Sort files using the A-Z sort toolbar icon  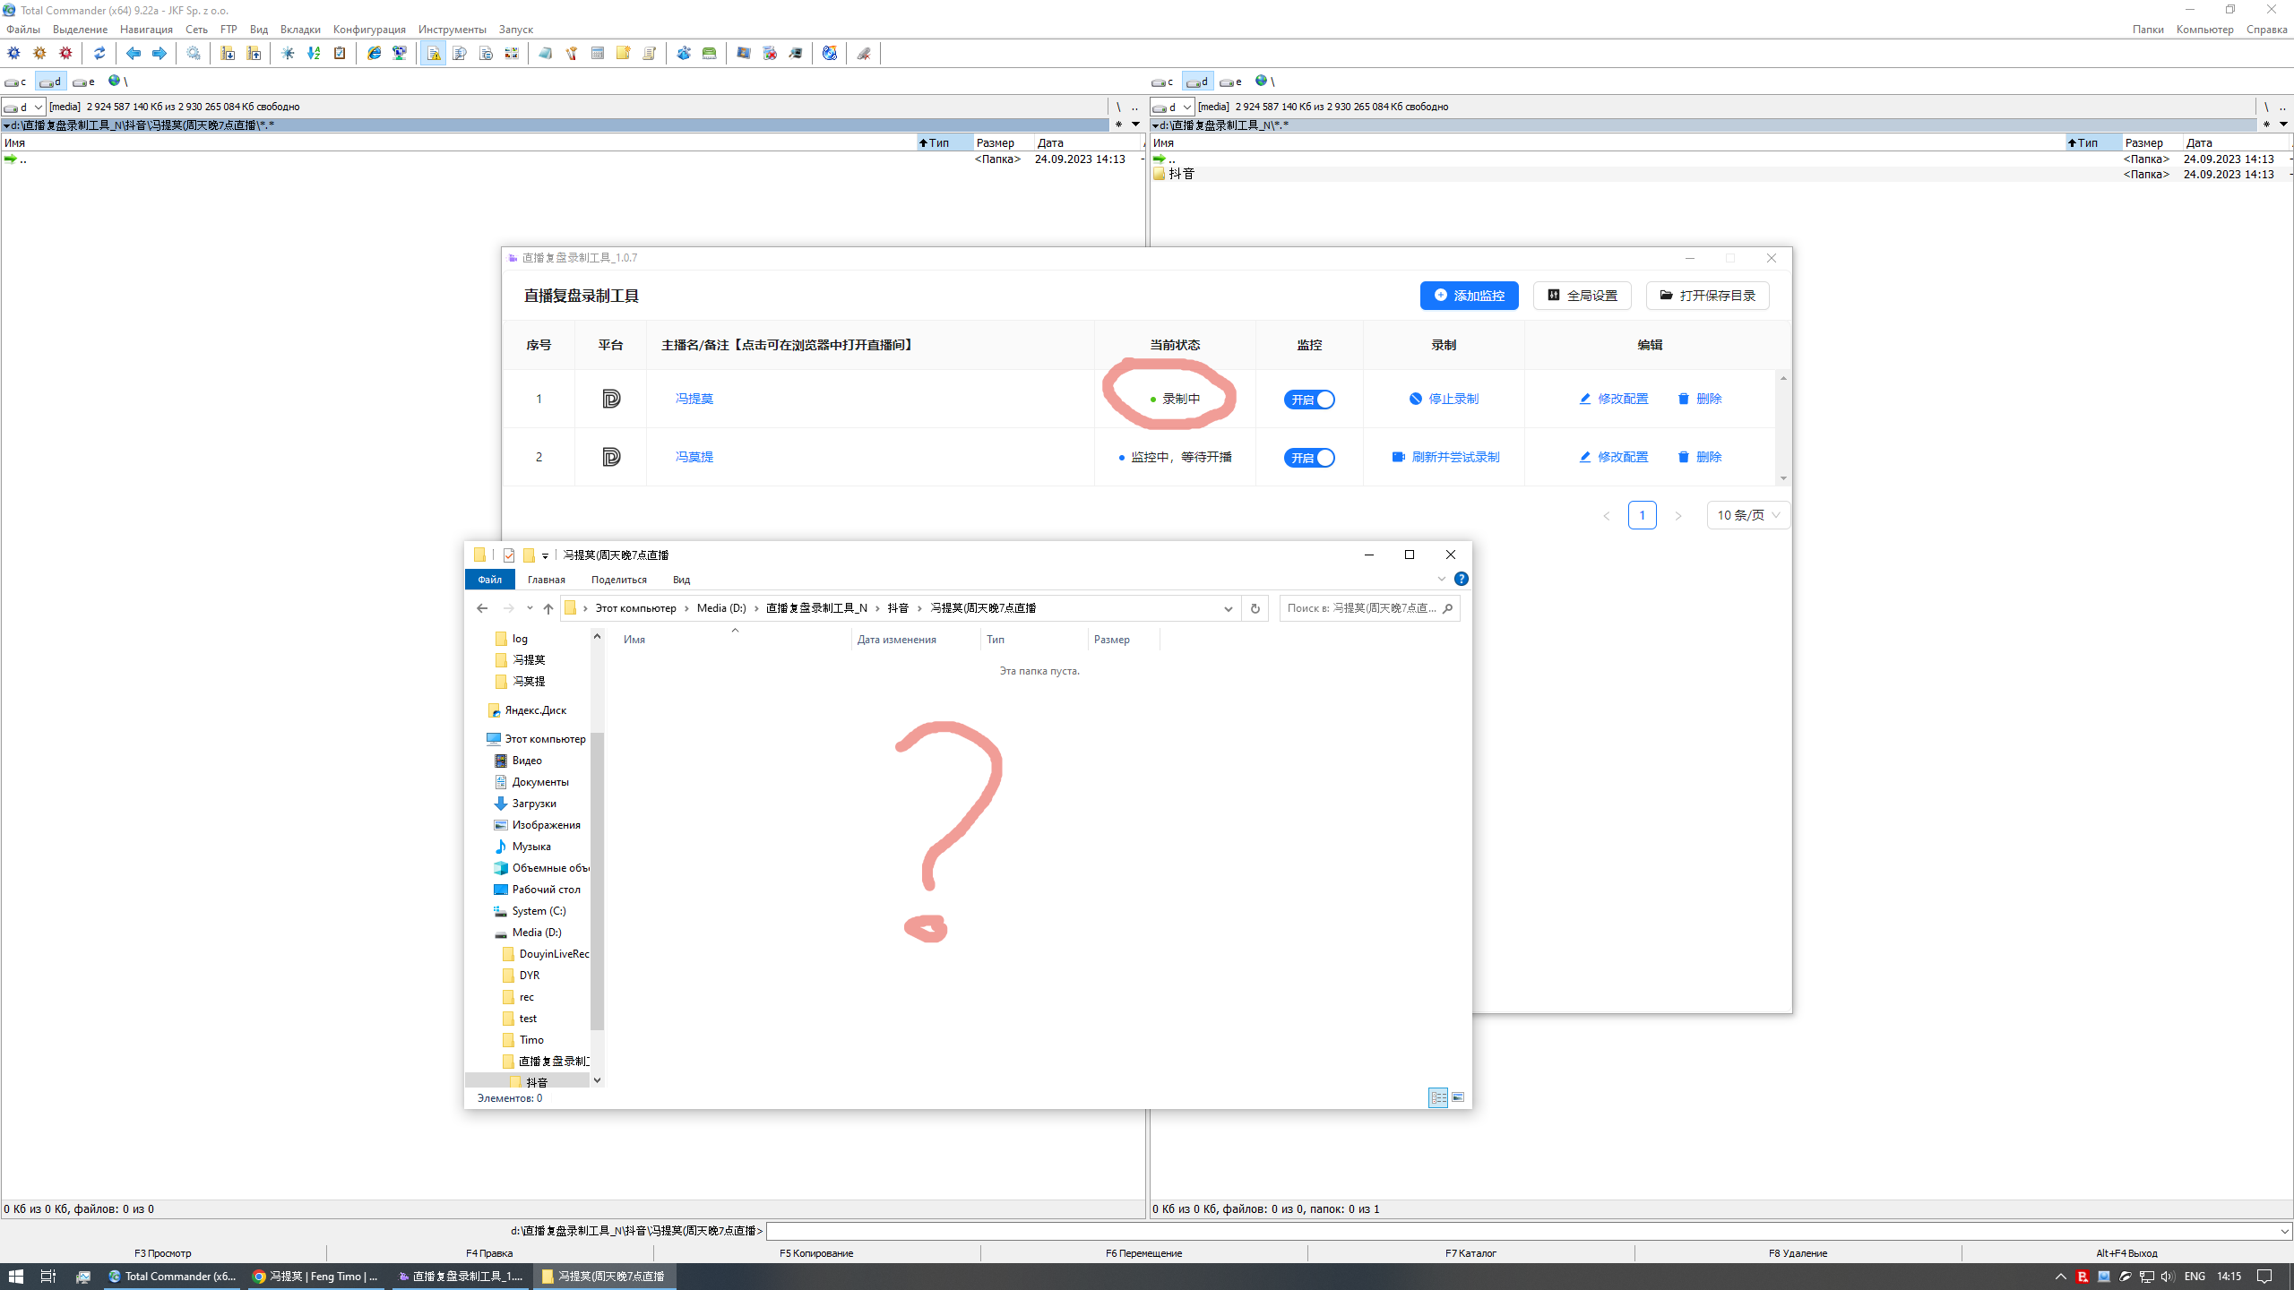click(314, 53)
